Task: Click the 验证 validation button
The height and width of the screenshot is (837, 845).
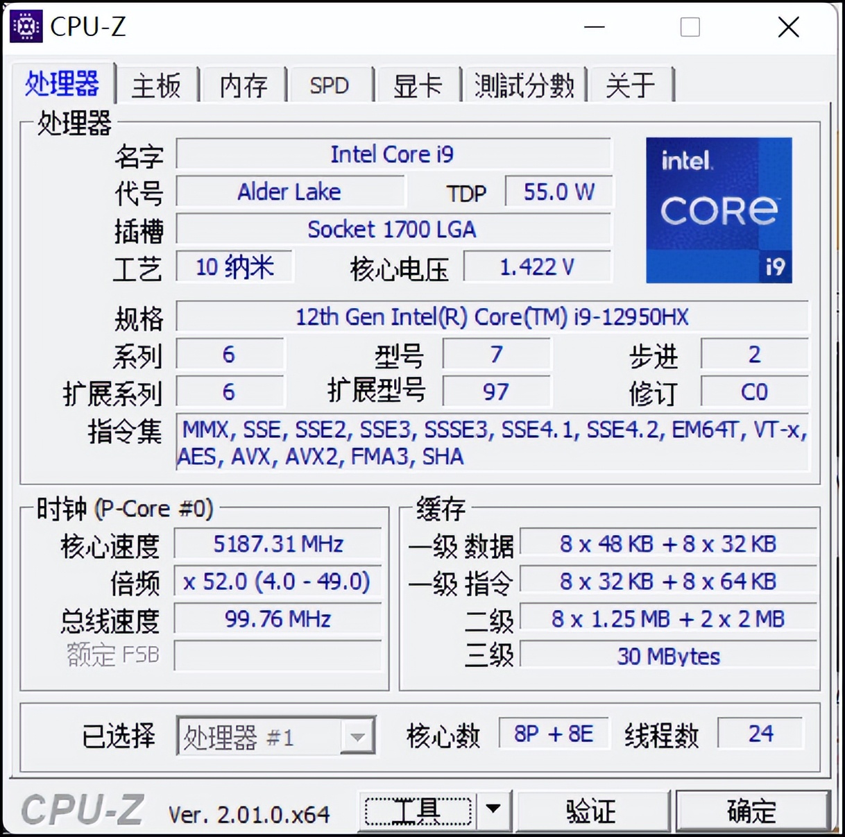Action: [593, 809]
